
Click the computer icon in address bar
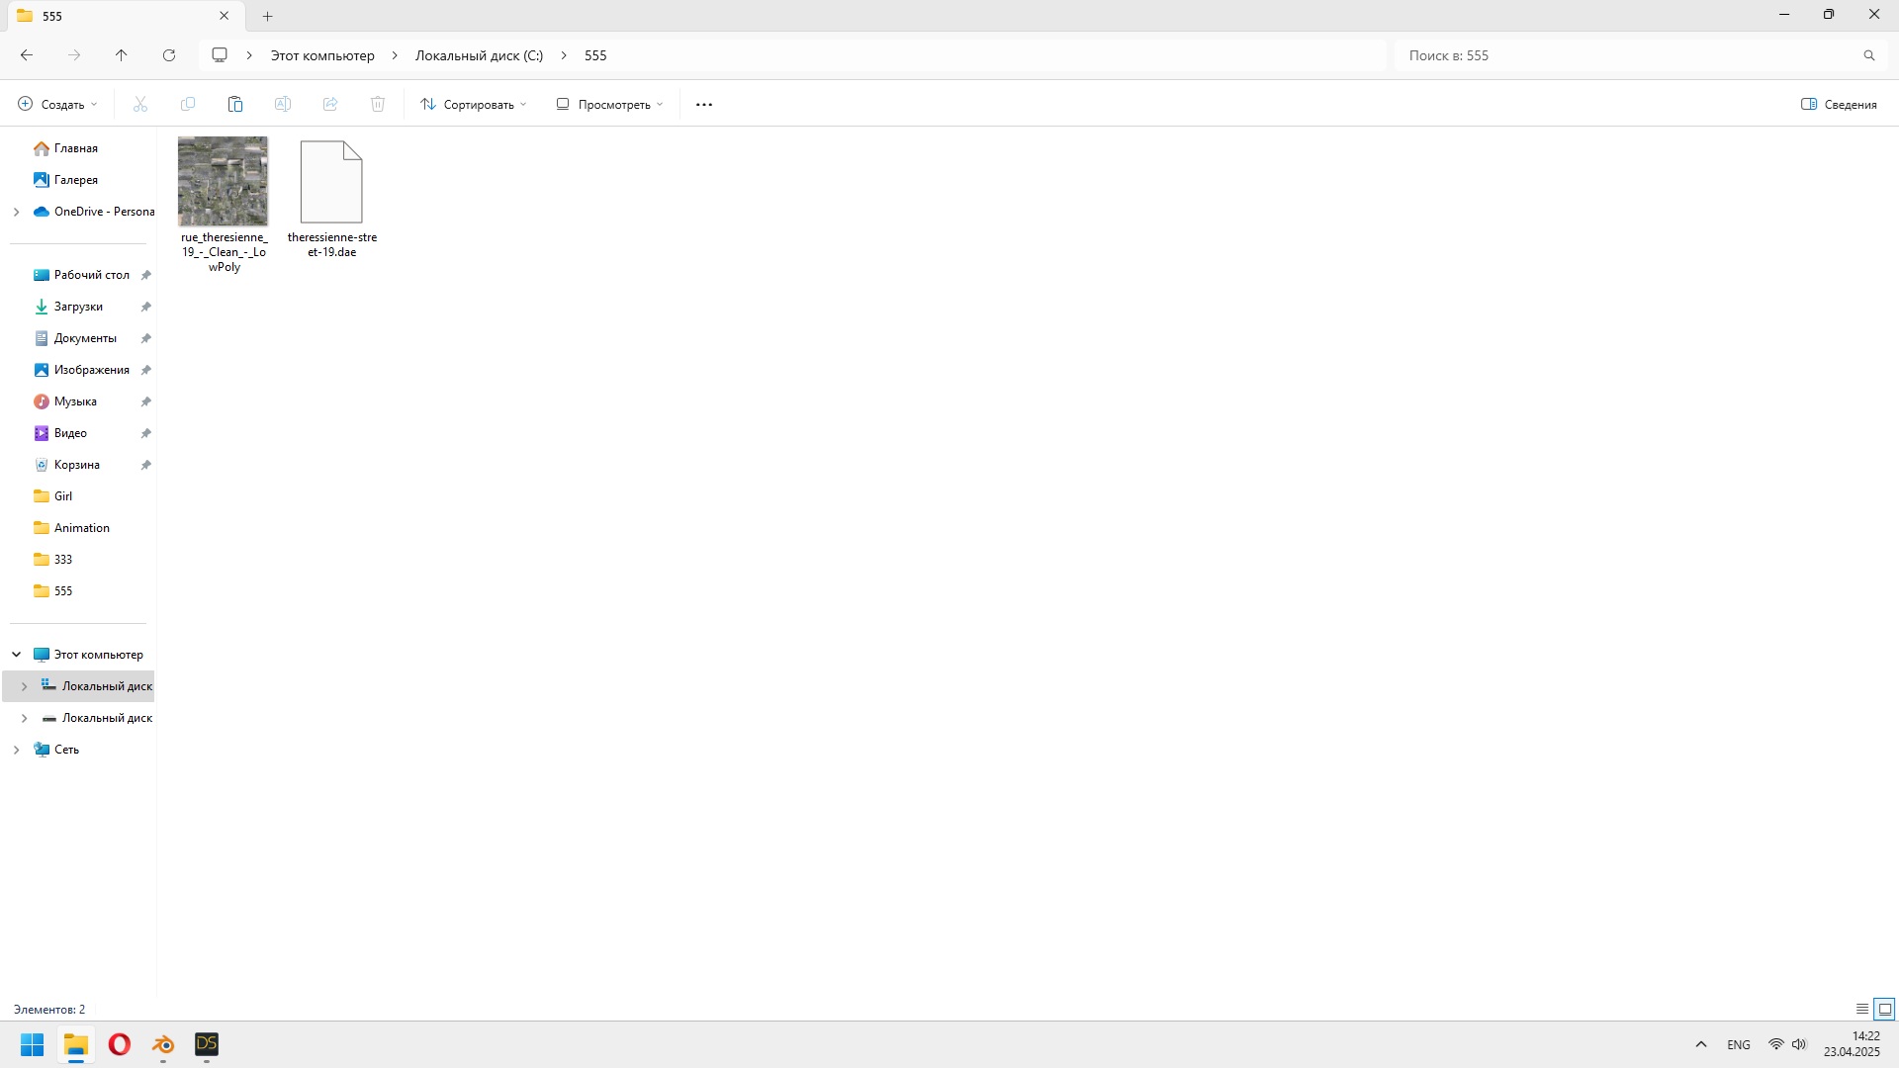pos(220,55)
